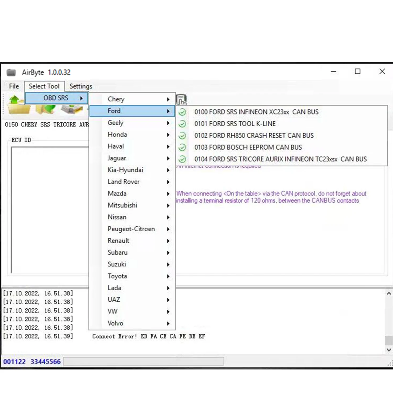Click the AirByte app icon in title bar
Screen dimensions: 393x393
pos(11,72)
